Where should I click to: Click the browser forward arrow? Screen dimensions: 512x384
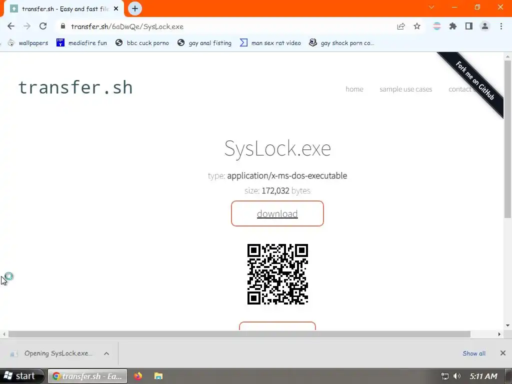click(27, 26)
